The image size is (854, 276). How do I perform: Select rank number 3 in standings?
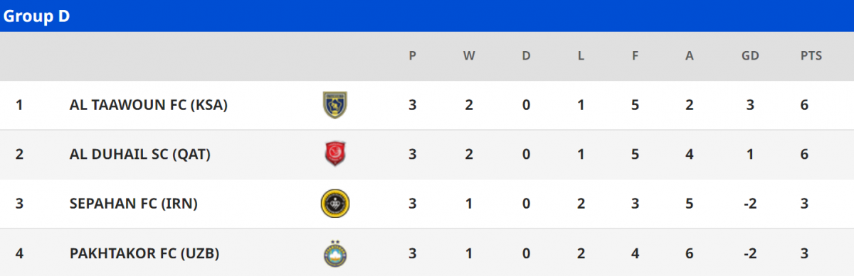[19, 204]
